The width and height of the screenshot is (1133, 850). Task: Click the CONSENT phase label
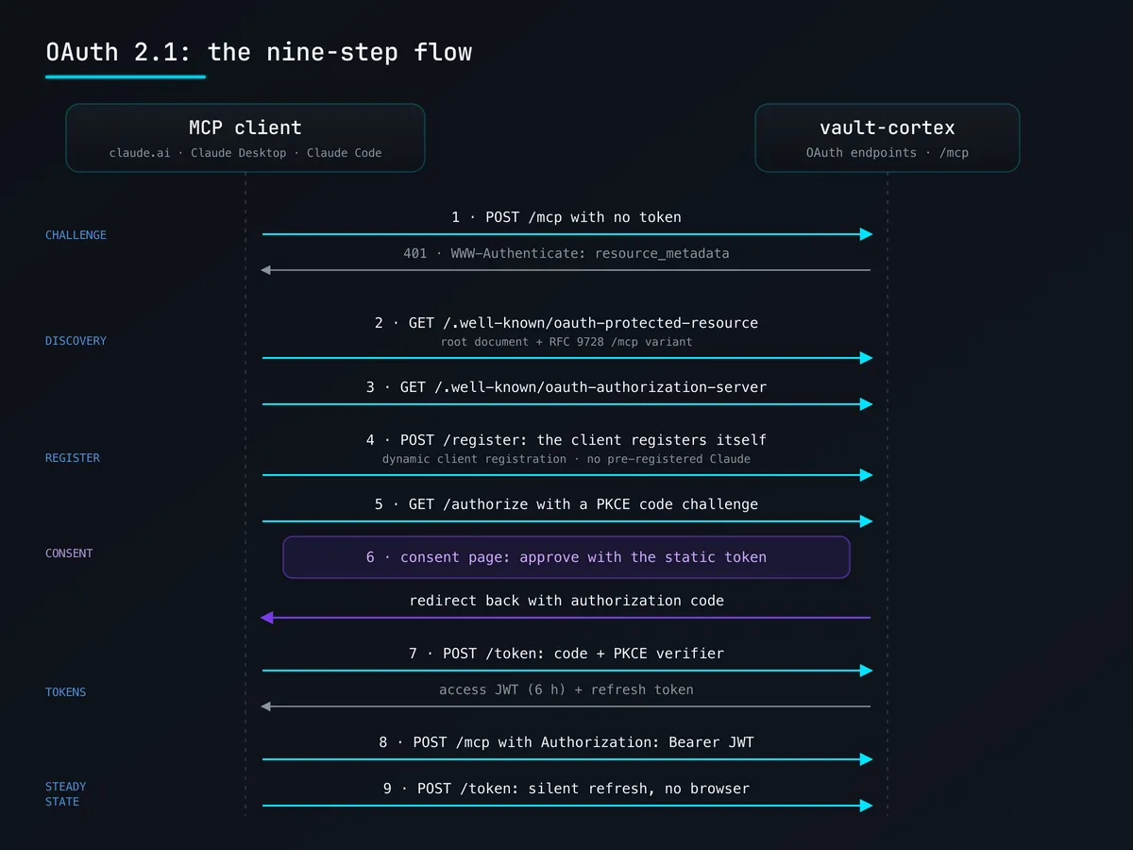click(69, 553)
